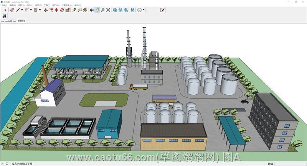Select the Scale tool
This screenshot has height=166, width=307.
coord(68,10)
